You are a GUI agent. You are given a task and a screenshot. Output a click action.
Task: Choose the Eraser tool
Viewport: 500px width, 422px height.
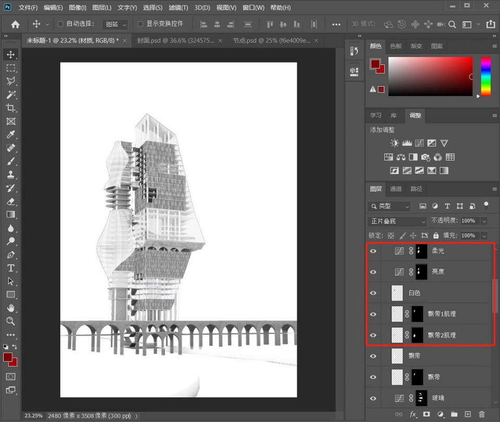tap(10, 201)
